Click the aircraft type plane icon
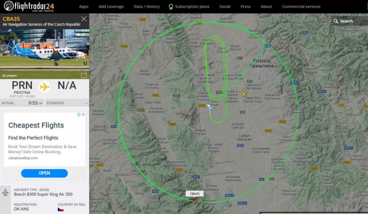Viewport: 368px width, 214px height. click(5, 192)
